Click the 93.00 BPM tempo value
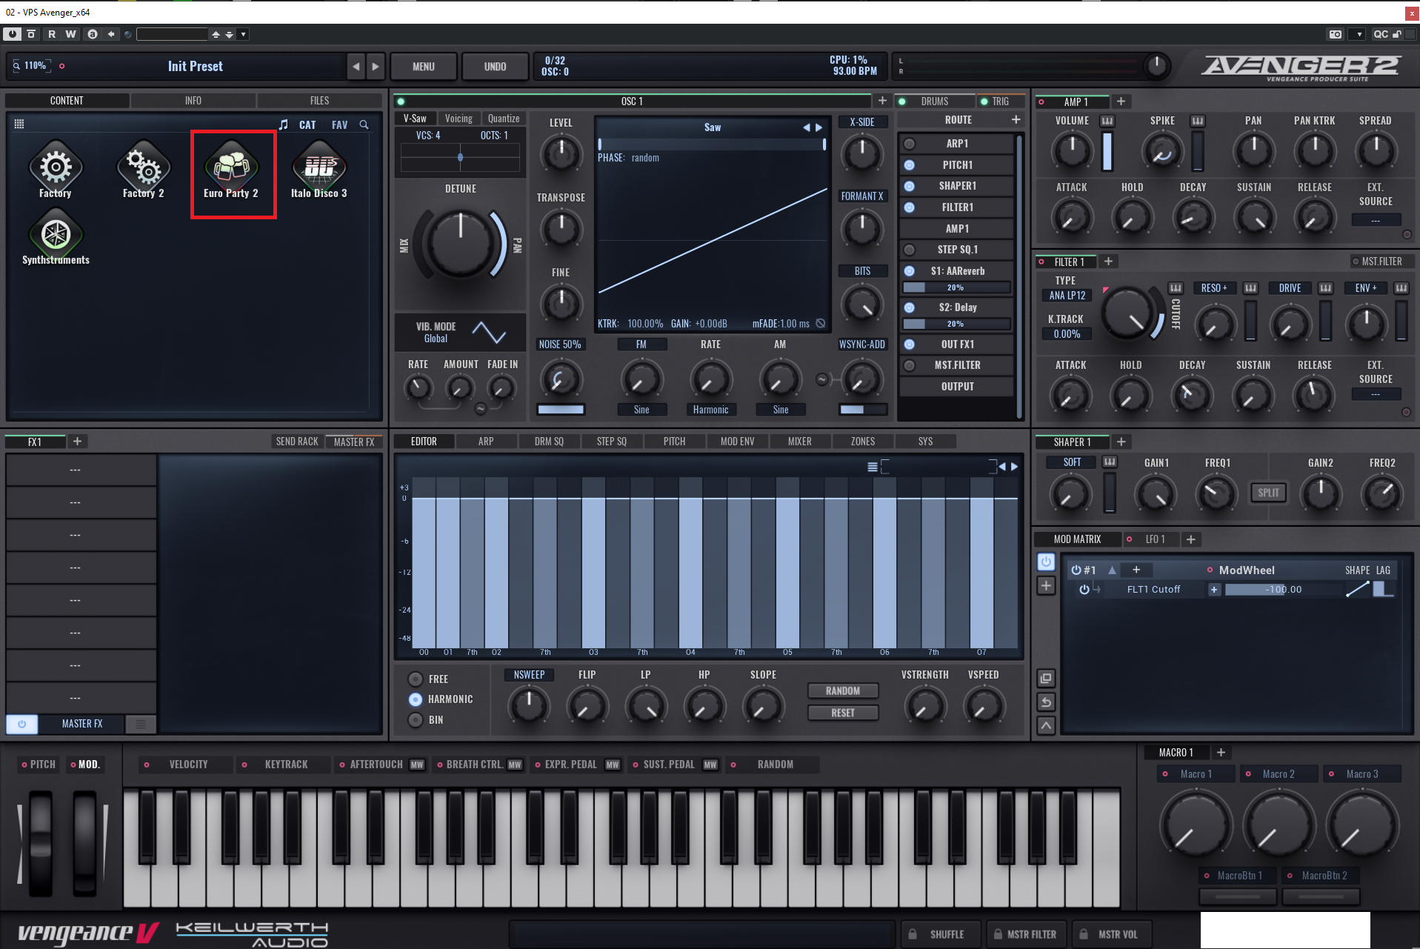 855,72
